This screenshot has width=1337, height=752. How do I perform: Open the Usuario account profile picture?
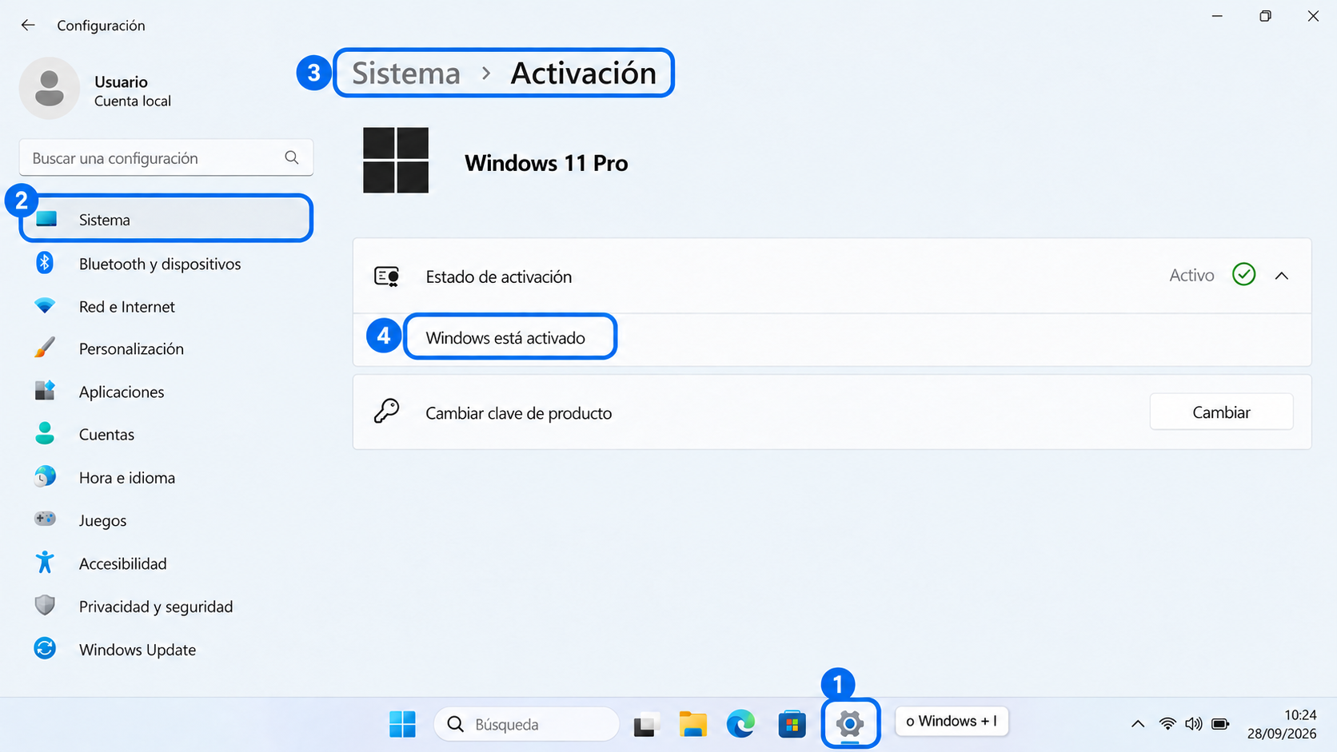(x=50, y=88)
